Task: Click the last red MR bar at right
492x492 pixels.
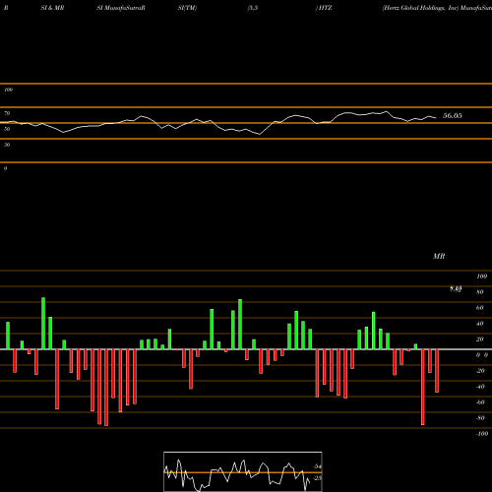Action: tap(437, 371)
